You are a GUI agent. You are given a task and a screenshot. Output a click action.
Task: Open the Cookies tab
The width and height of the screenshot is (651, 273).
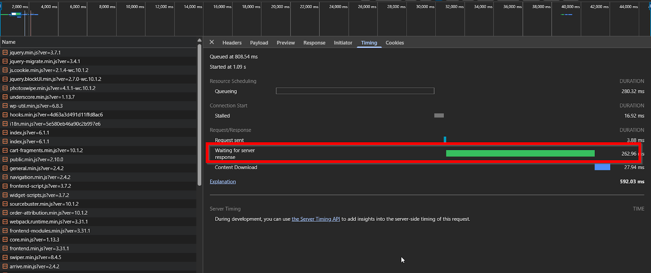pyautogui.click(x=395, y=43)
